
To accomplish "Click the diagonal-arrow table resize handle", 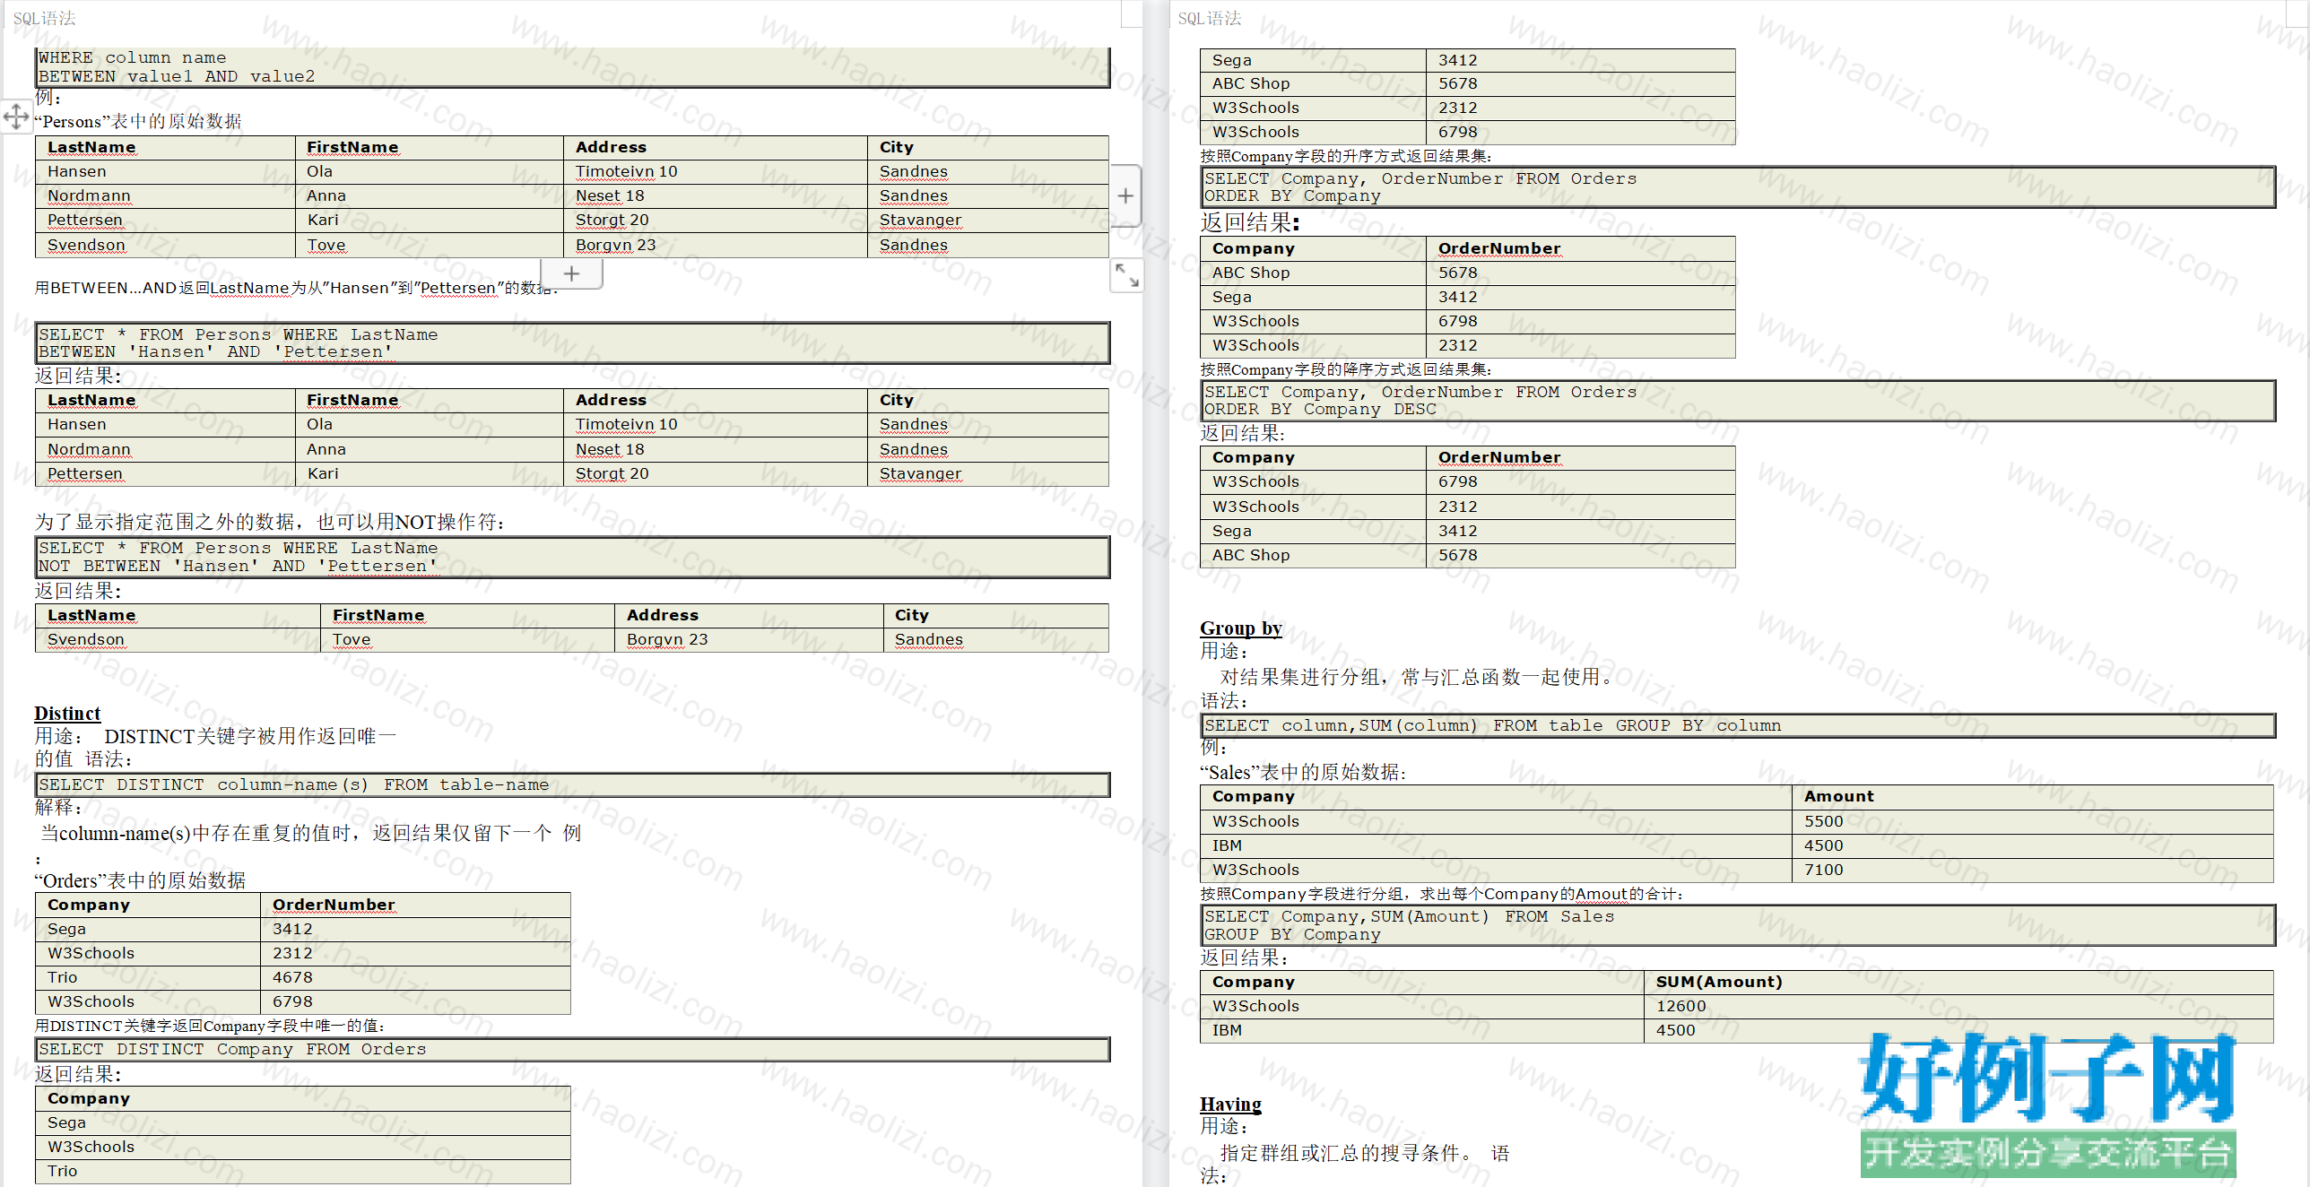I will [1126, 274].
